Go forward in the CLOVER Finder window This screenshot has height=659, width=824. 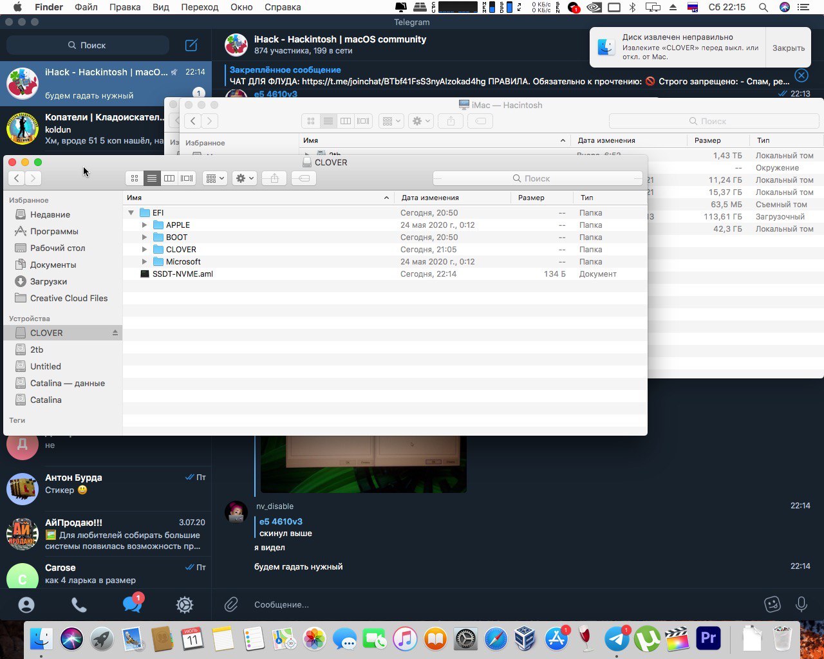tap(33, 178)
